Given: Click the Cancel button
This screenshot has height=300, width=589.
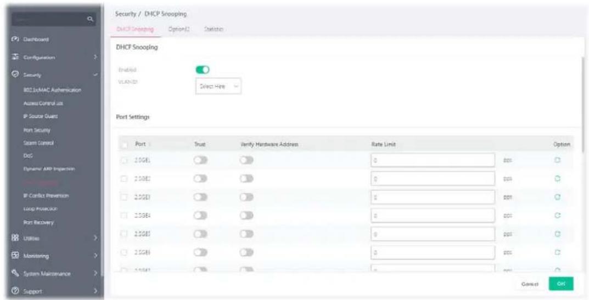Looking at the screenshot, I should coord(530,284).
